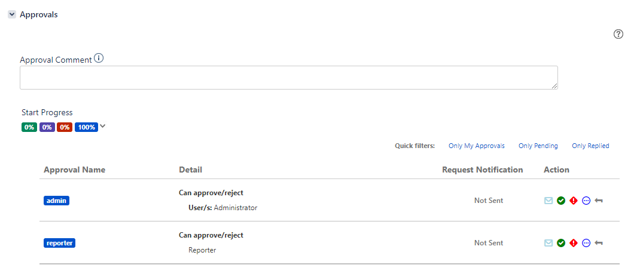Filter by Only My Approvals

coord(477,146)
